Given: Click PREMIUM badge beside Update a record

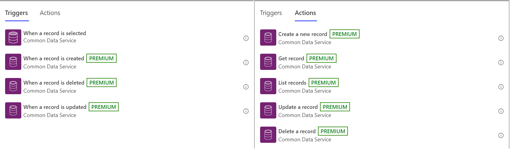Looking at the screenshot, I should point(335,107).
